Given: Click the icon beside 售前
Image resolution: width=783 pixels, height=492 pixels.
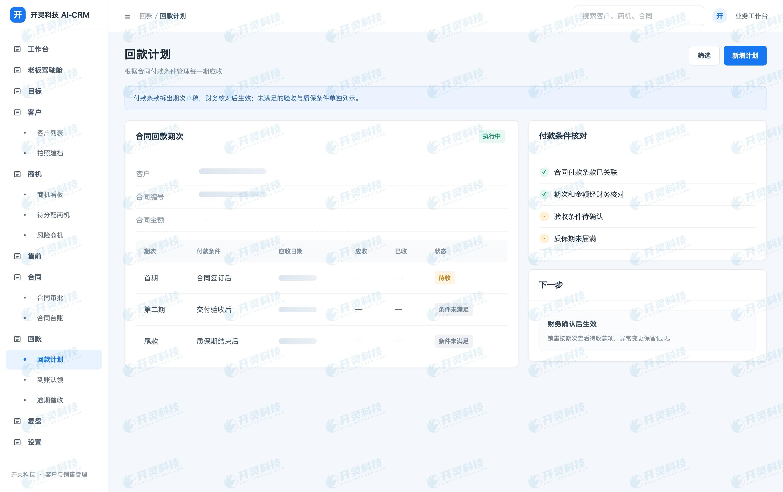Looking at the screenshot, I should [18, 256].
